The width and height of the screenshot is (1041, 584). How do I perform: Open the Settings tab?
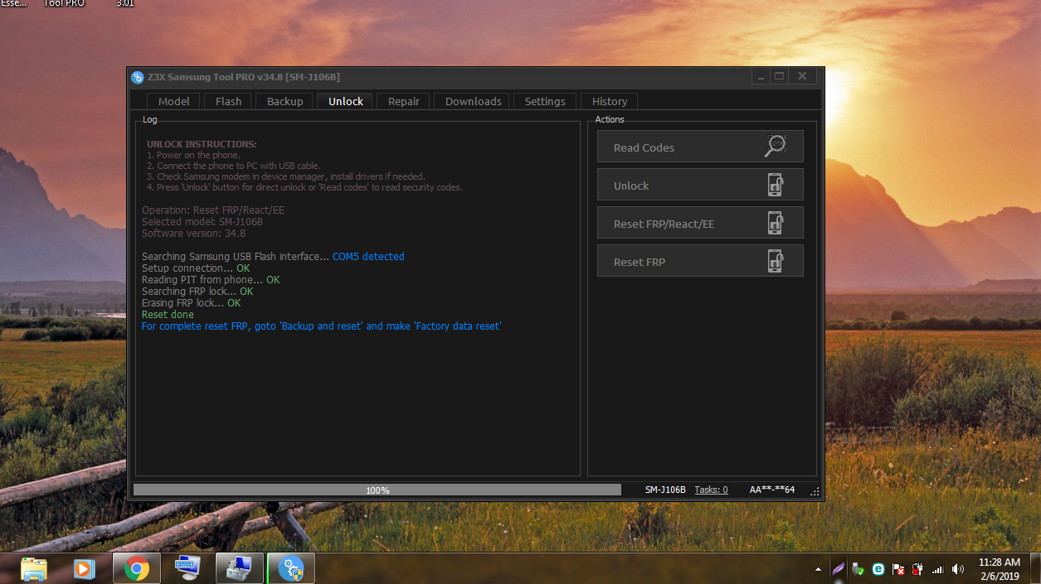pyautogui.click(x=545, y=101)
